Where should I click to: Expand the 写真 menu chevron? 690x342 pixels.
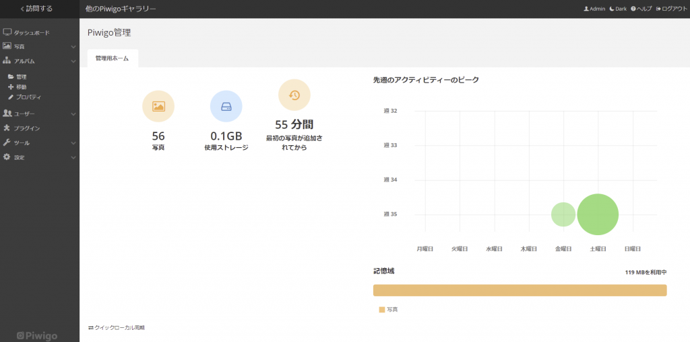click(x=73, y=46)
